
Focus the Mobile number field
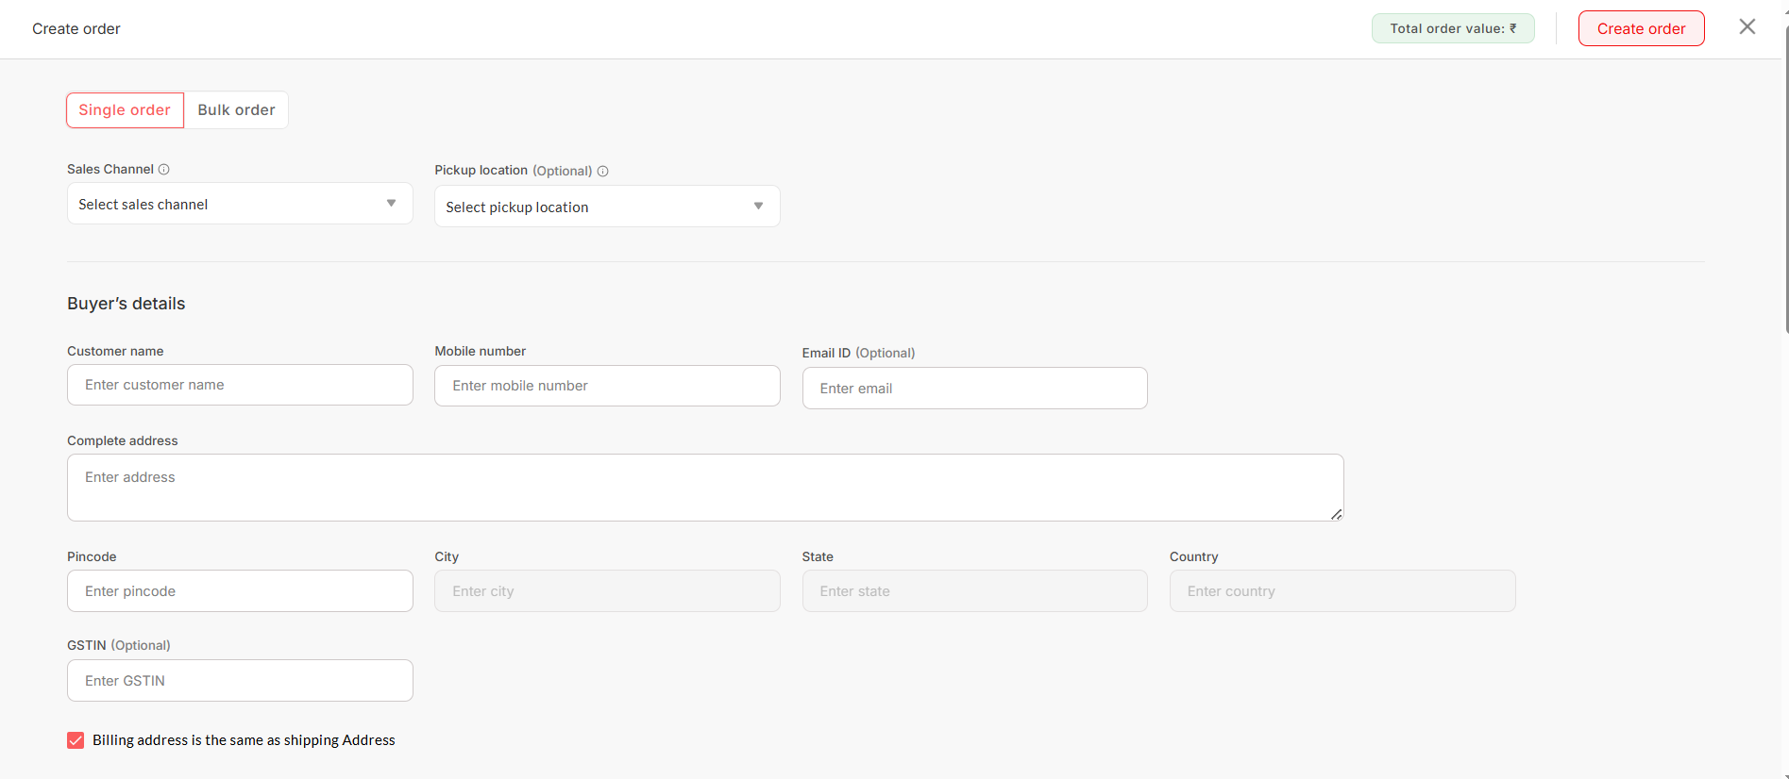pyautogui.click(x=607, y=386)
